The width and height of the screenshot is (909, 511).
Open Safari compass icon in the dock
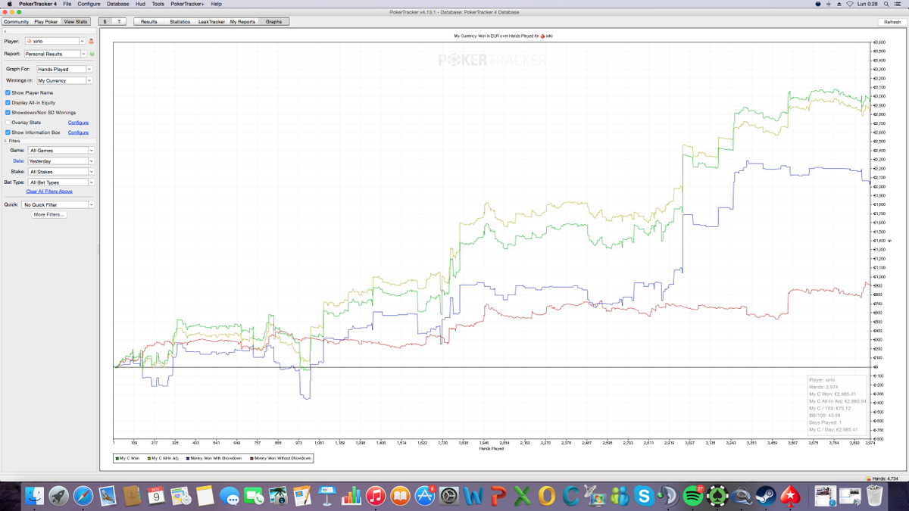tap(83, 496)
